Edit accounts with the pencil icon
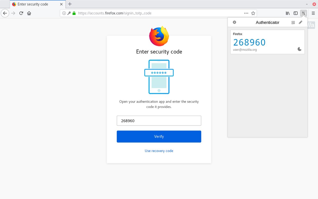The width and height of the screenshot is (318, 199). [x=300, y=22]
